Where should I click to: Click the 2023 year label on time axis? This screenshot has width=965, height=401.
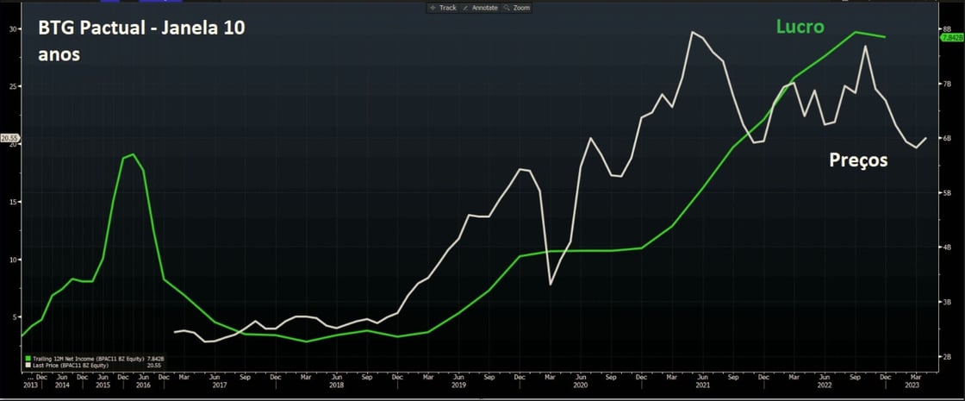[x=912, y=386]
